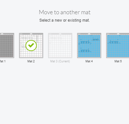Click the faded Mat 3 current thumbnail

[x=60, y=46]
